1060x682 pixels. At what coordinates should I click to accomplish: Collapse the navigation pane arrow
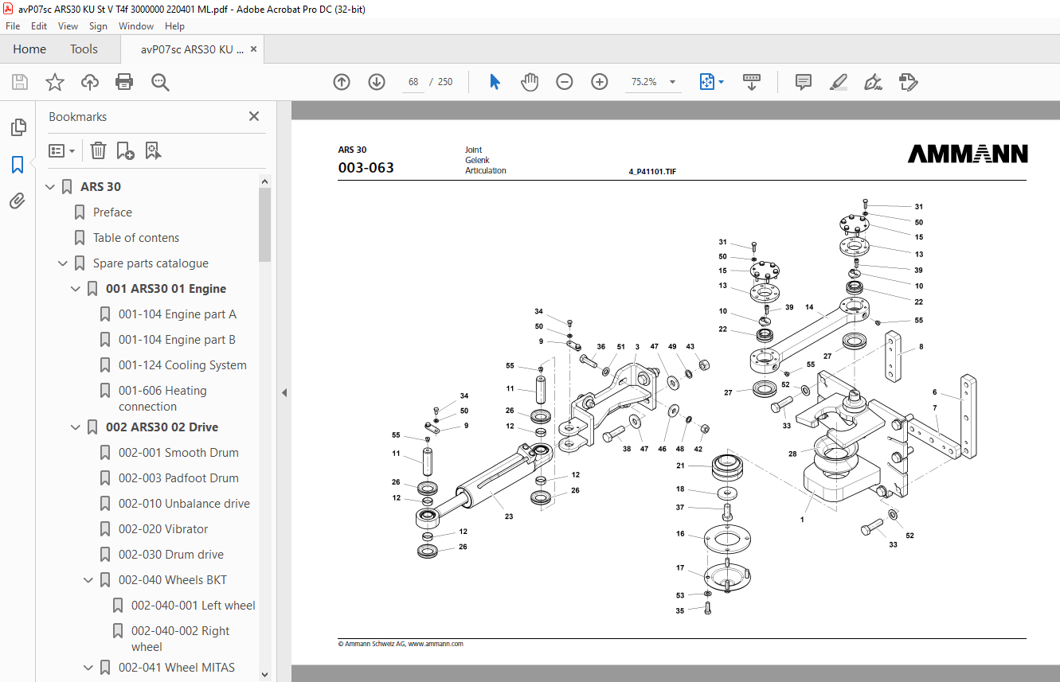(x=284, y=392)
